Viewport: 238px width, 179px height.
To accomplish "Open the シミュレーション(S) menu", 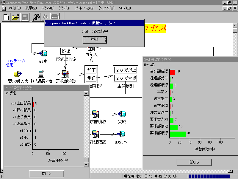I will [84, 8].
